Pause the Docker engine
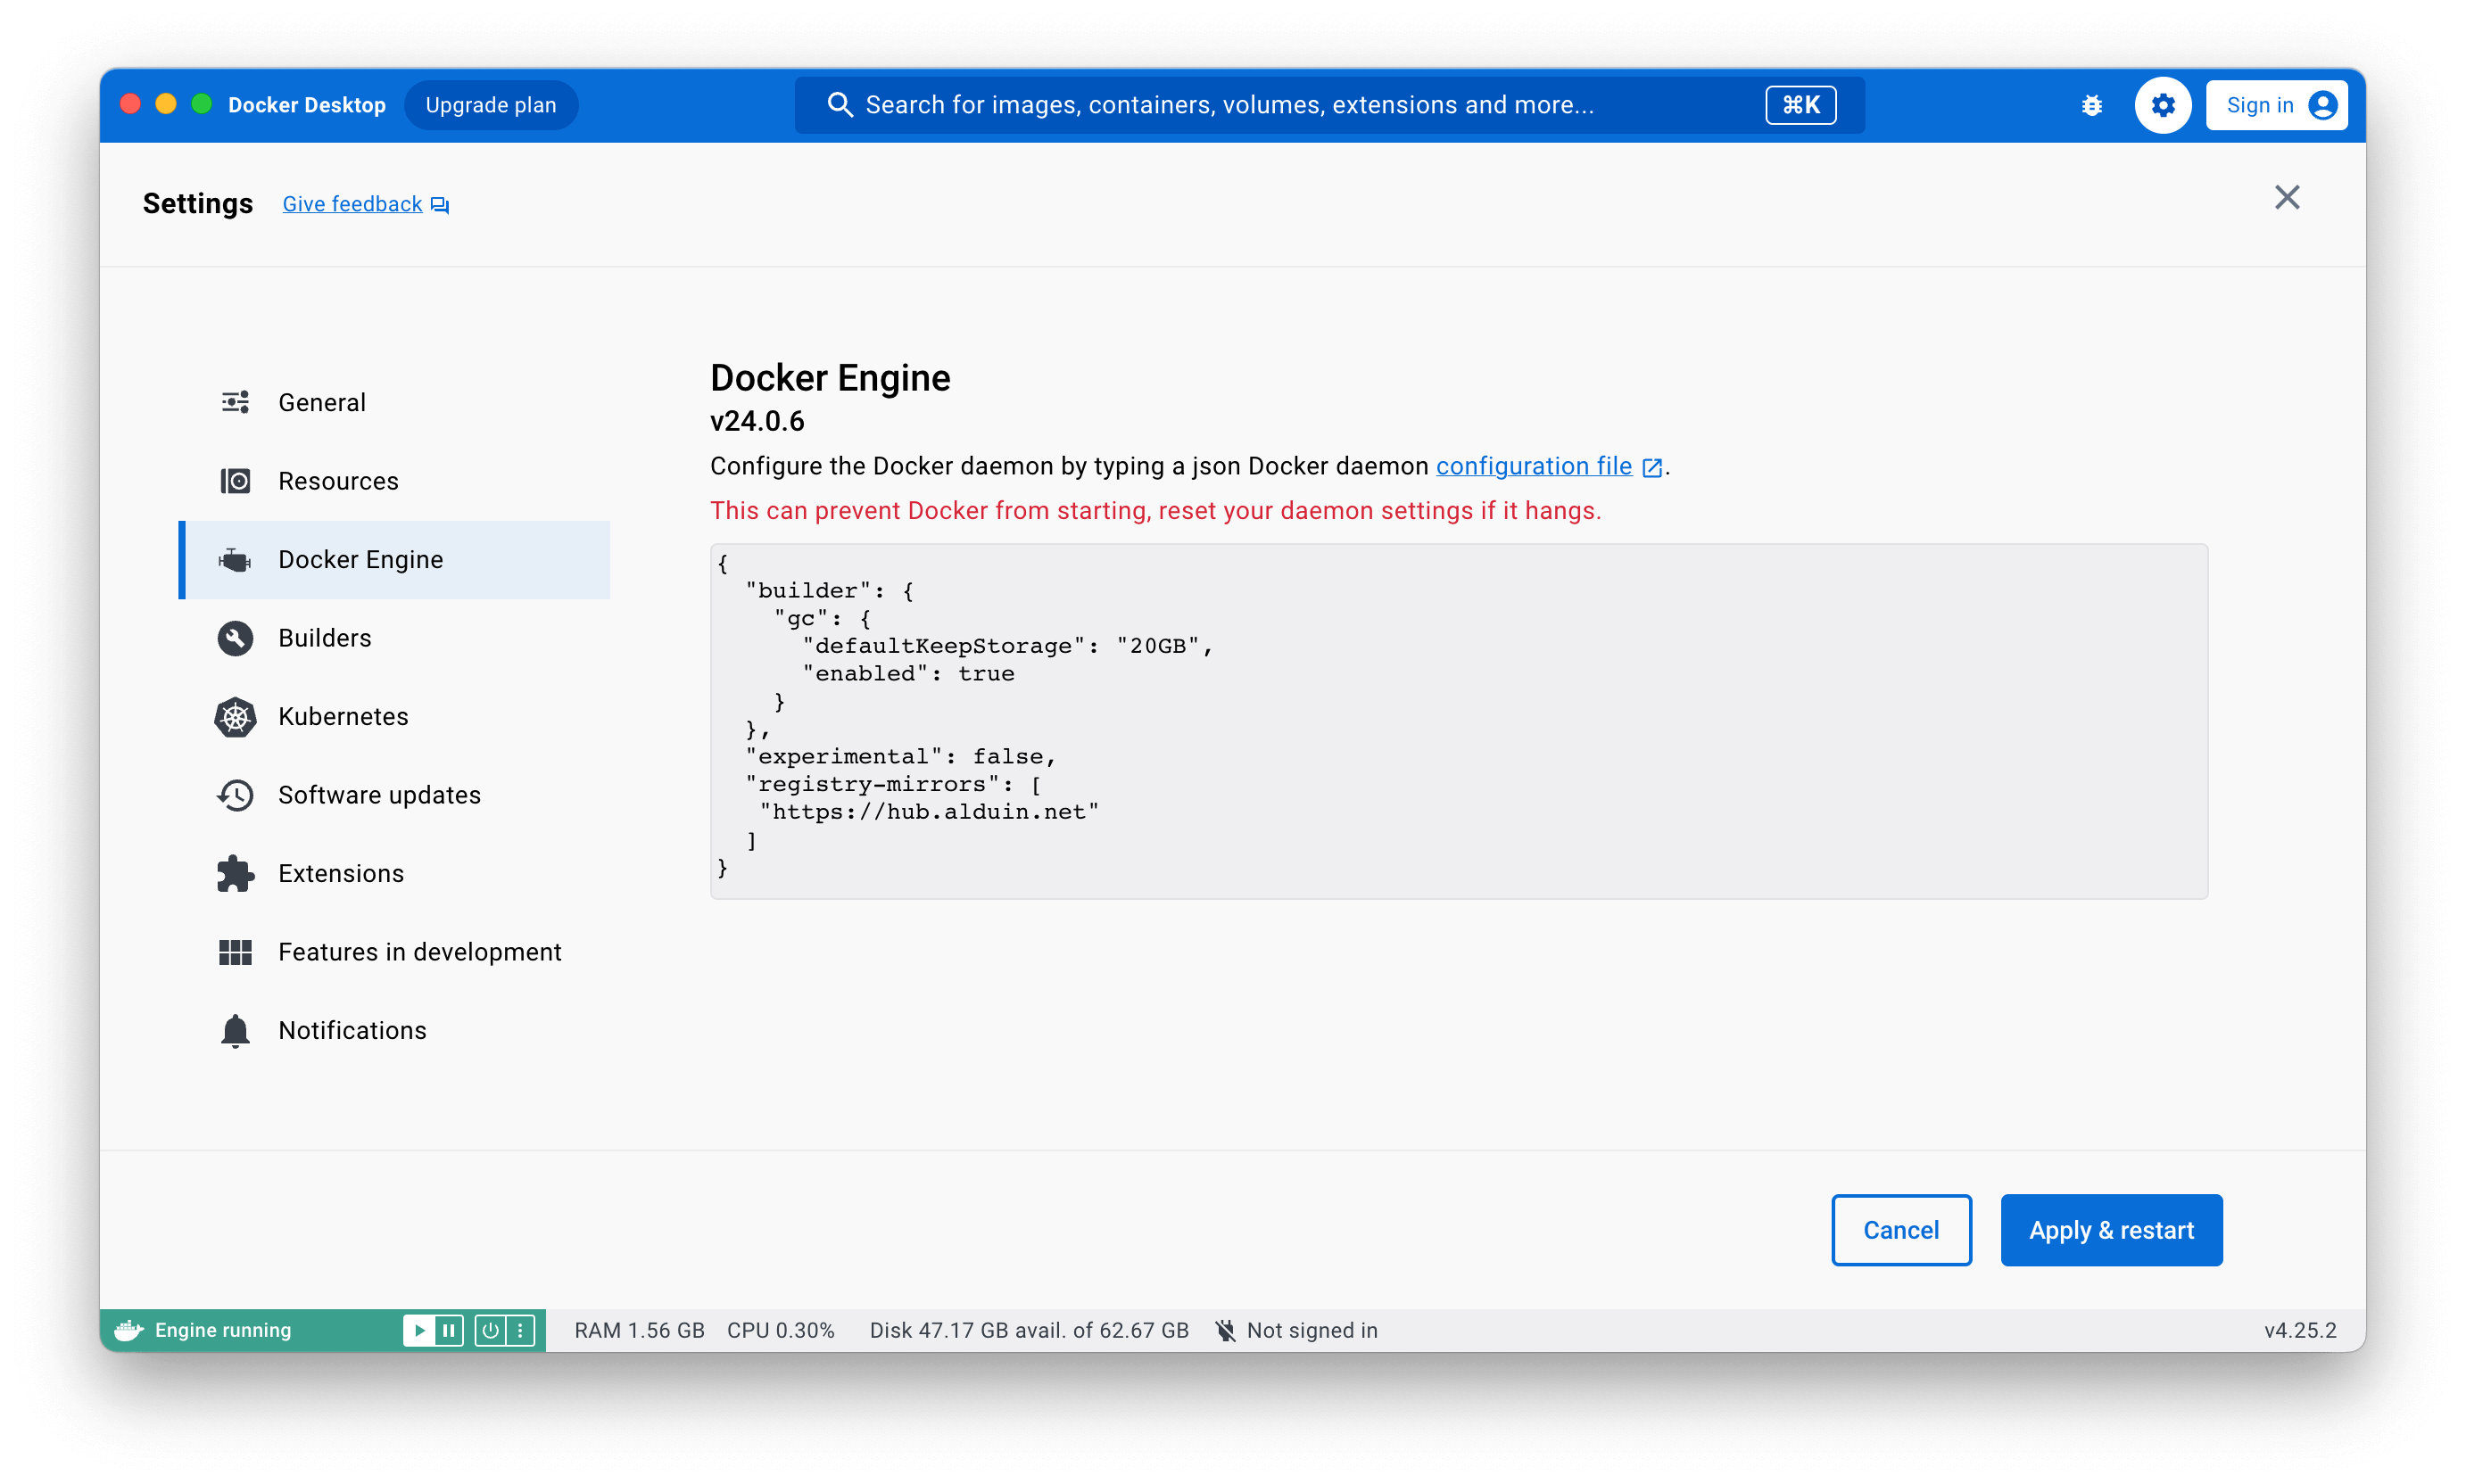2466x1484 pixels. pyautogui.click(x=449, y=1330)
